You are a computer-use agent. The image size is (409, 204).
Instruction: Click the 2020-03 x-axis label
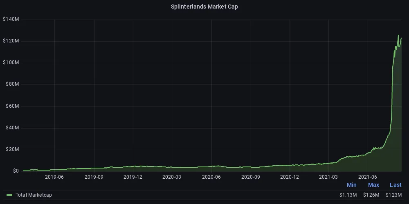click(x=172, y=177)
